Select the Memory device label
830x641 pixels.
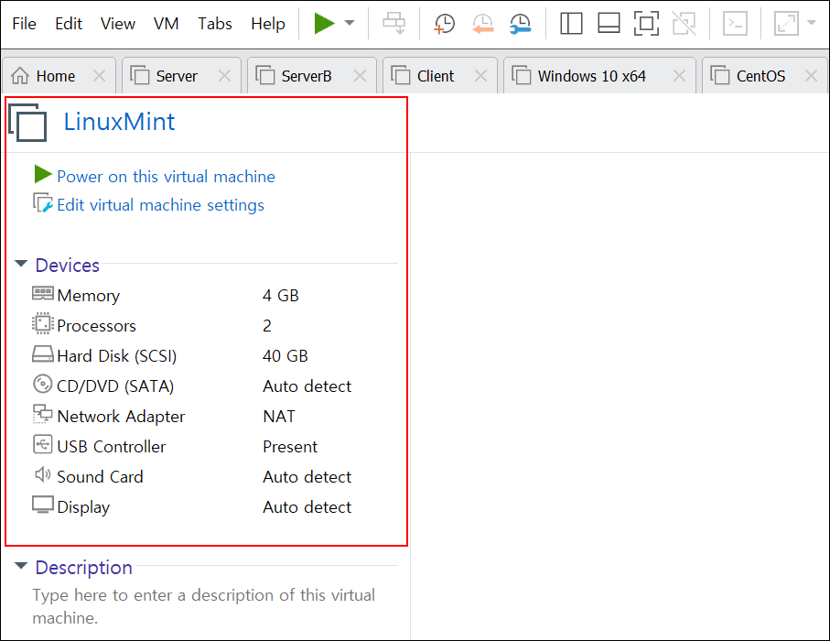click(89, 296)
